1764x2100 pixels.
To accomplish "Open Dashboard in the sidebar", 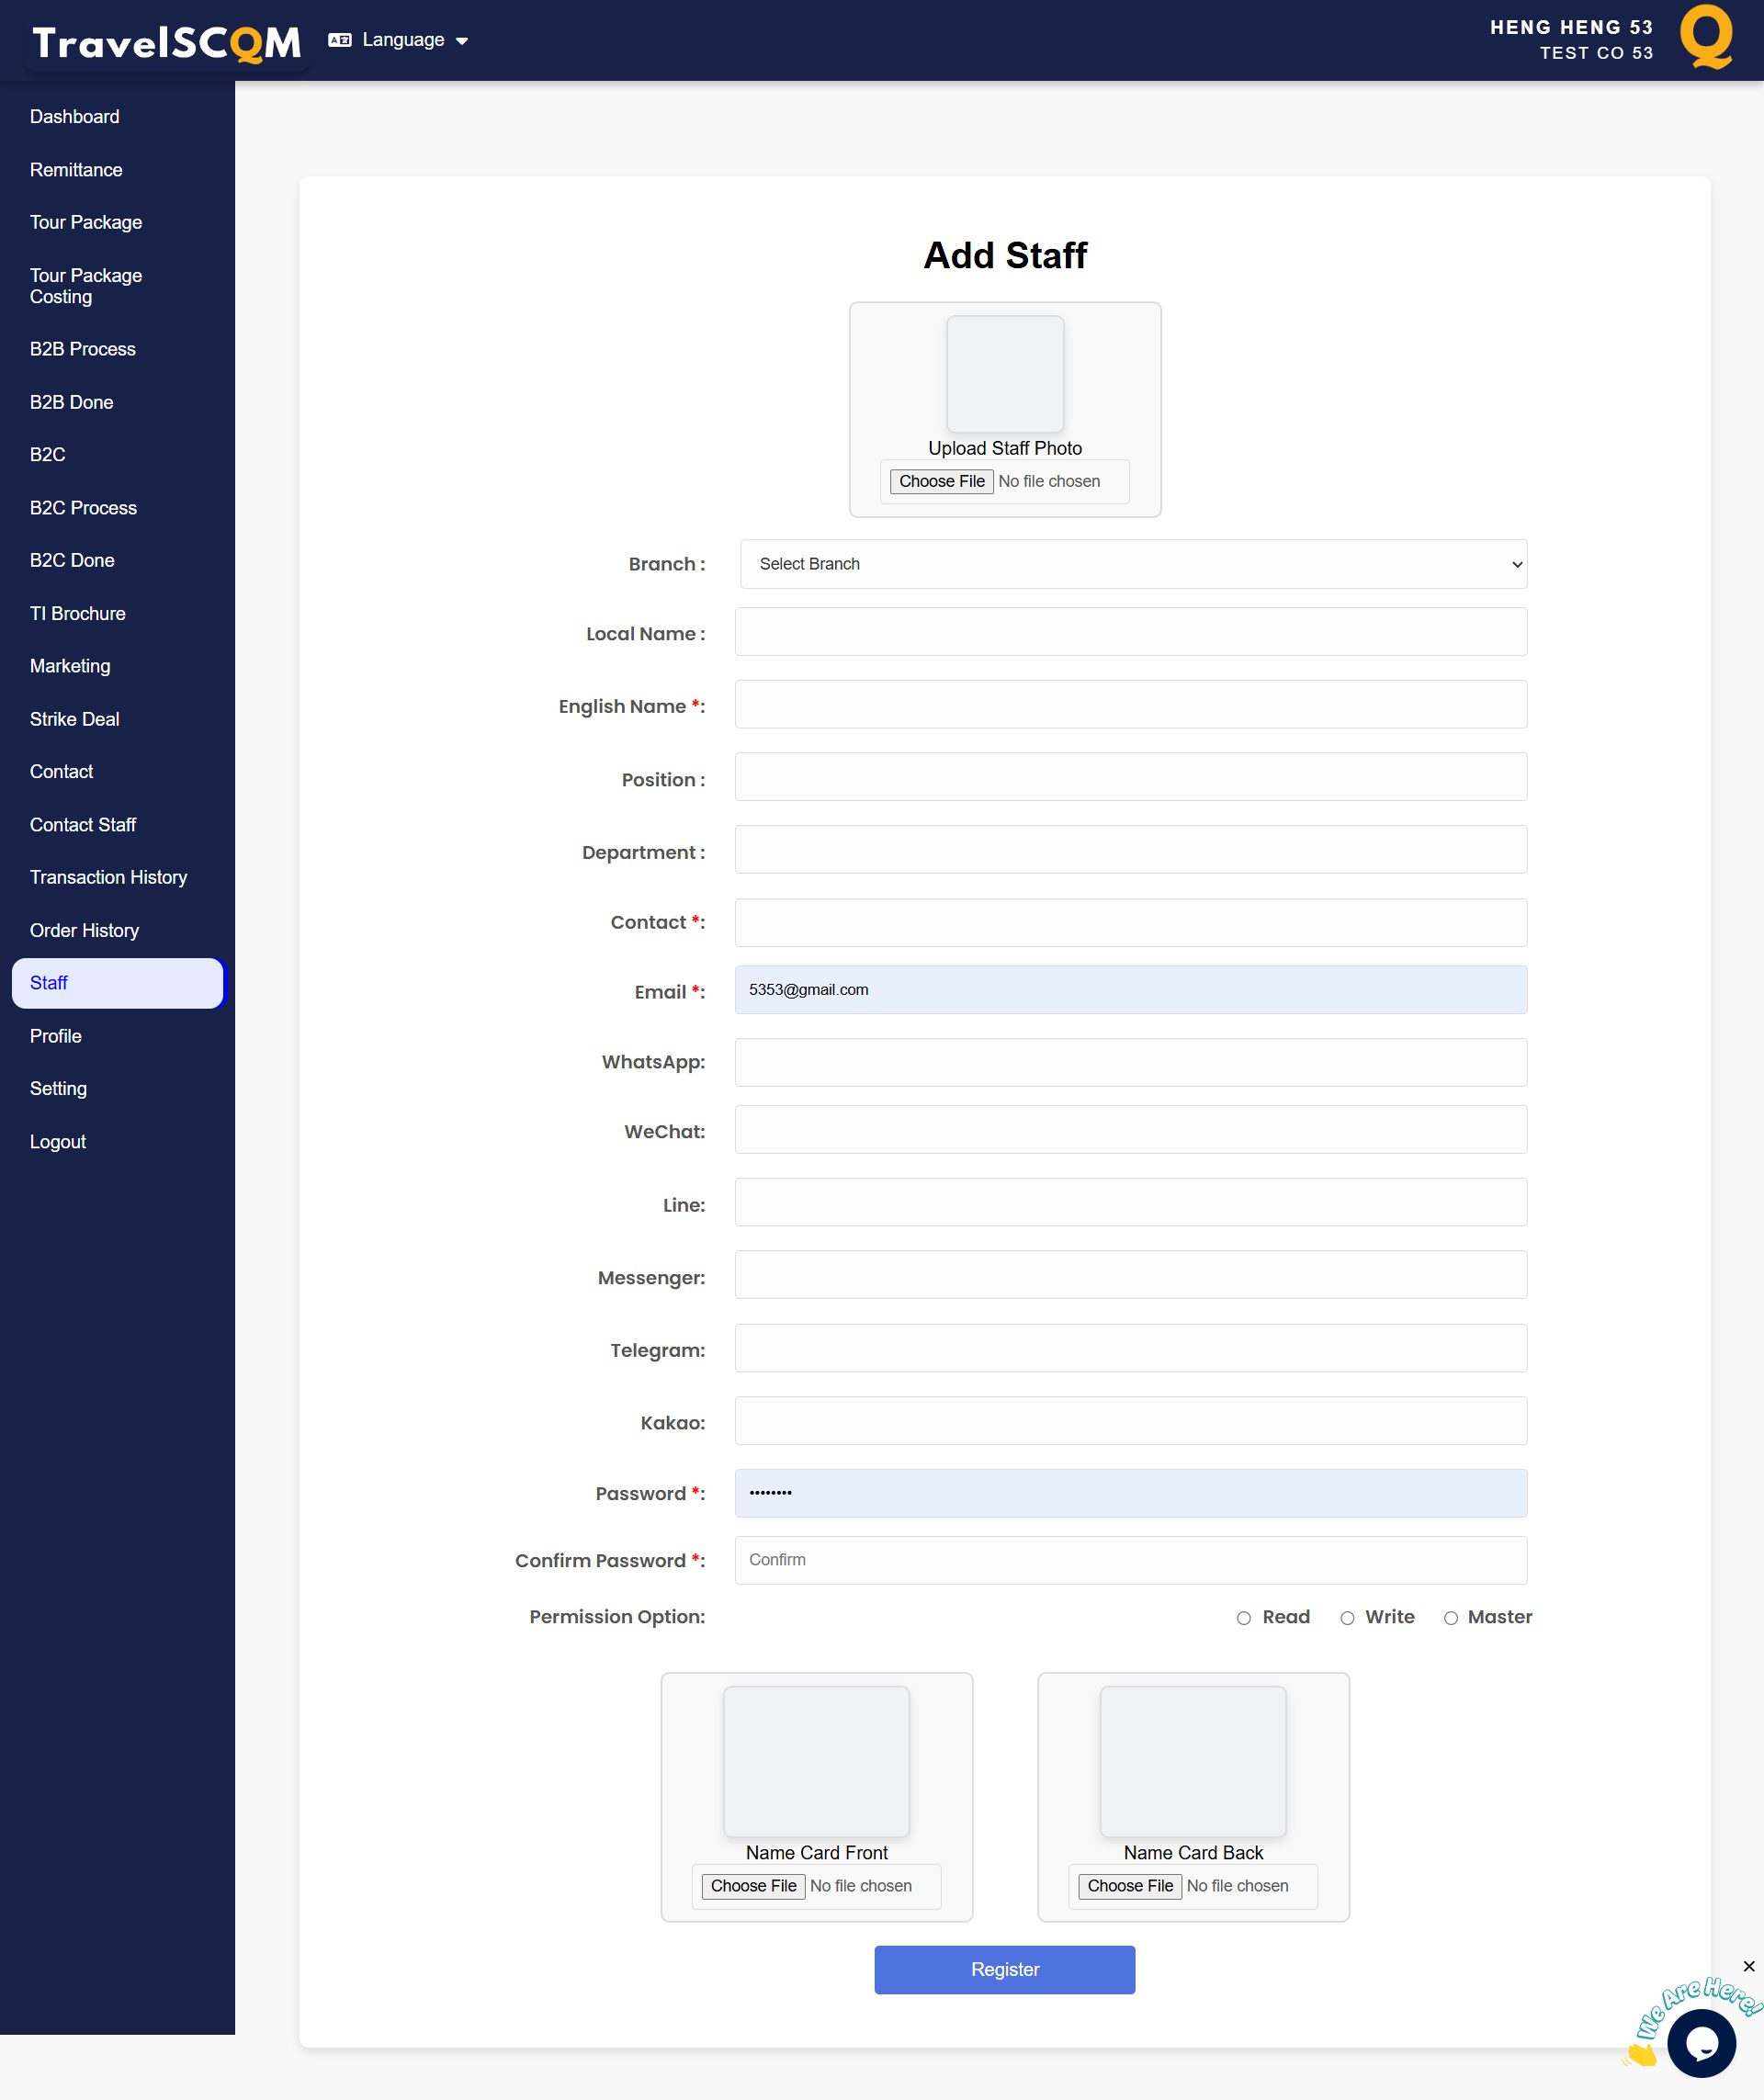I will point(75,117).
